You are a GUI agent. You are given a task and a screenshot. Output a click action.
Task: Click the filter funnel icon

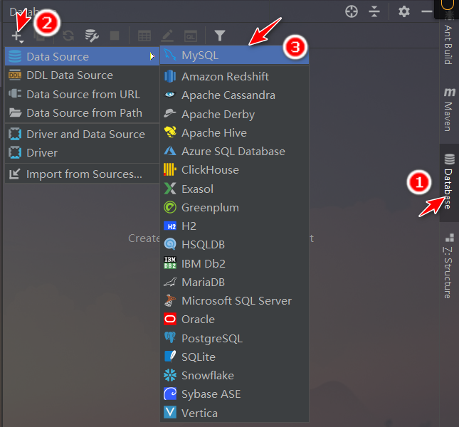click(x=220, y=36)
